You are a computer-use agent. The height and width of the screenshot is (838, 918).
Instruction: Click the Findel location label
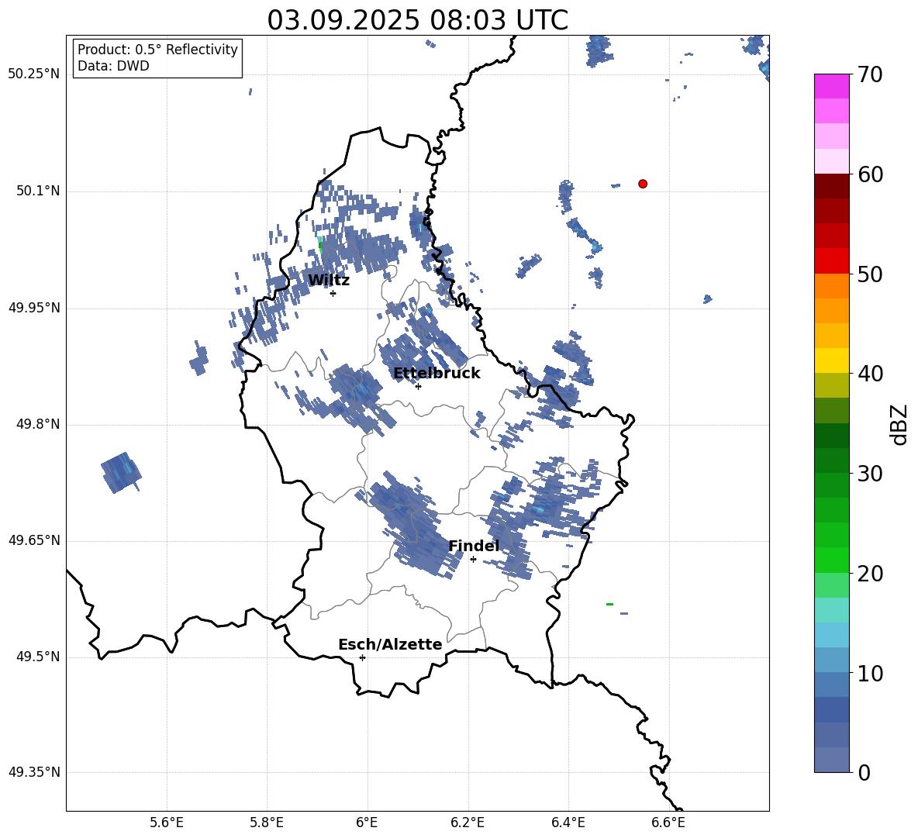coord(474,546)
